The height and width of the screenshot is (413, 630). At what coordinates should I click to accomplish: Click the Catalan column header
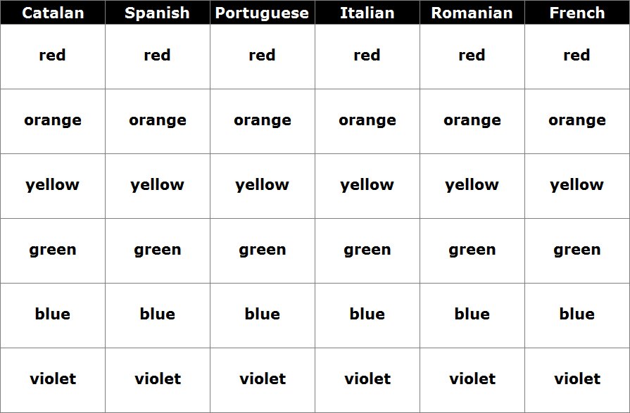[x=53, y=13]
